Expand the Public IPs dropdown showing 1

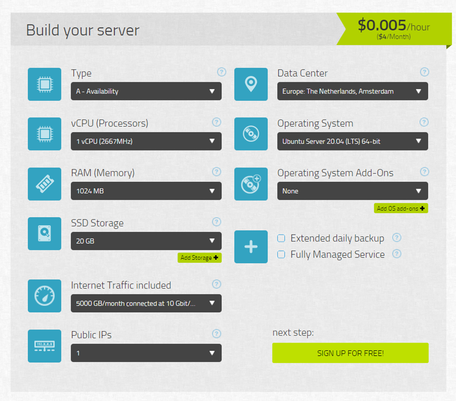point(146,353)
